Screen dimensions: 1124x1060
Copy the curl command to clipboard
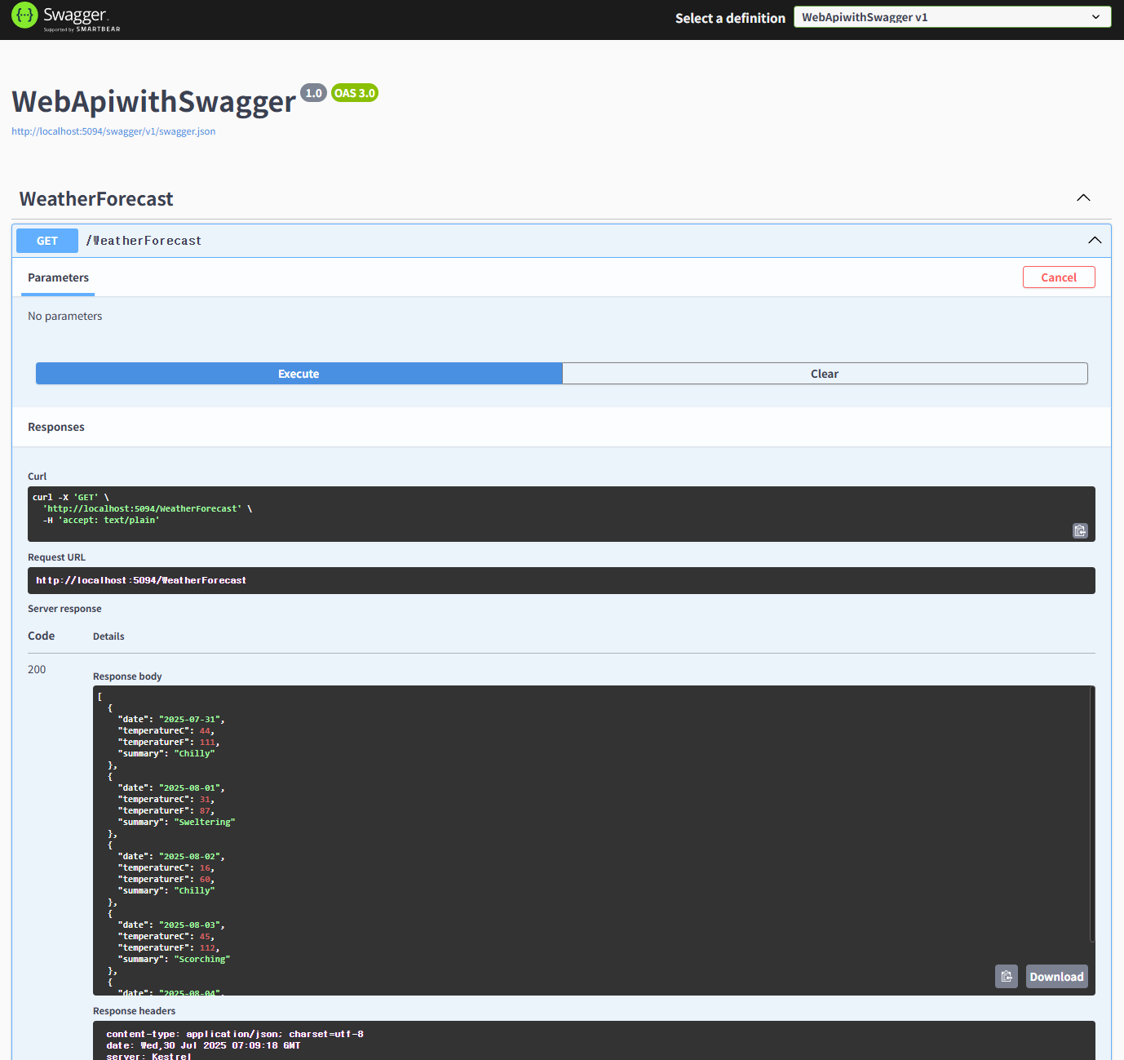pos(1080,530)
